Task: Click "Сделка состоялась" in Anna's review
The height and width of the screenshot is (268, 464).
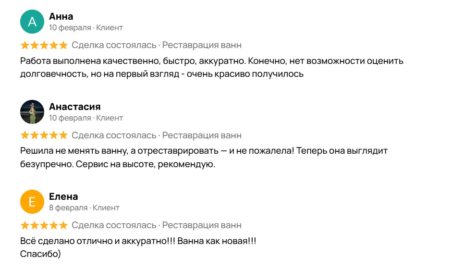Action: point(114,46)
